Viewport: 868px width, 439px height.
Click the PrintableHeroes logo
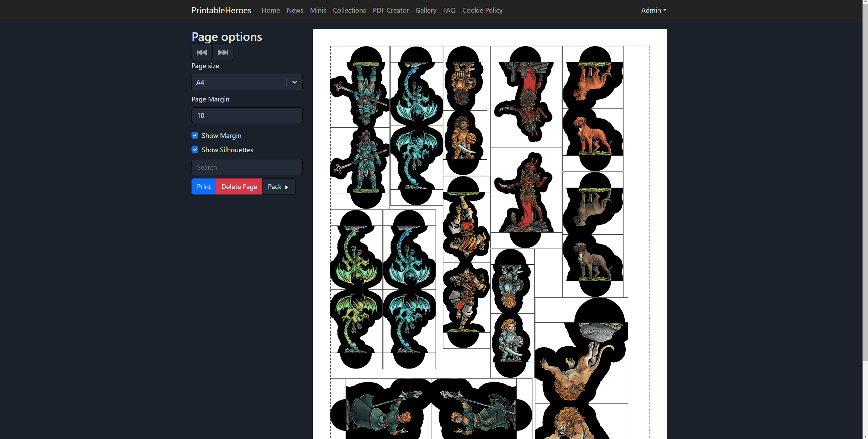221,10
